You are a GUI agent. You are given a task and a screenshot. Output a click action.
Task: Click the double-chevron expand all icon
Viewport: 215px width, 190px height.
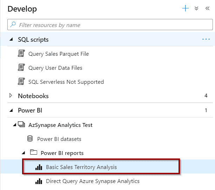coord(196,8)
